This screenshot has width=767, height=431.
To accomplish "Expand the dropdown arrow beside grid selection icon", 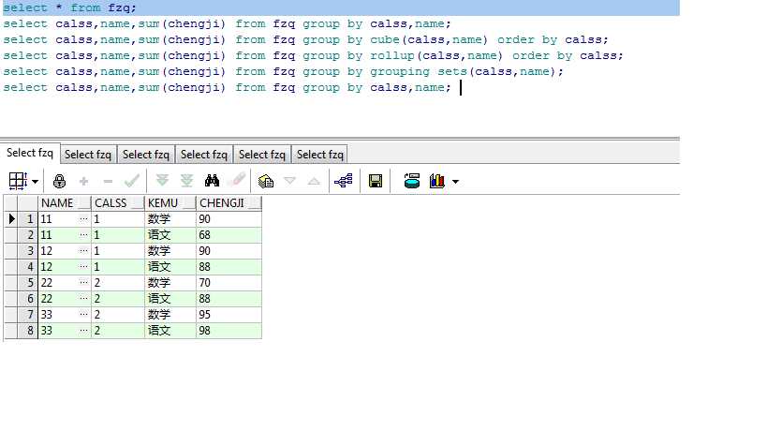I will click(x=36, y=182).
